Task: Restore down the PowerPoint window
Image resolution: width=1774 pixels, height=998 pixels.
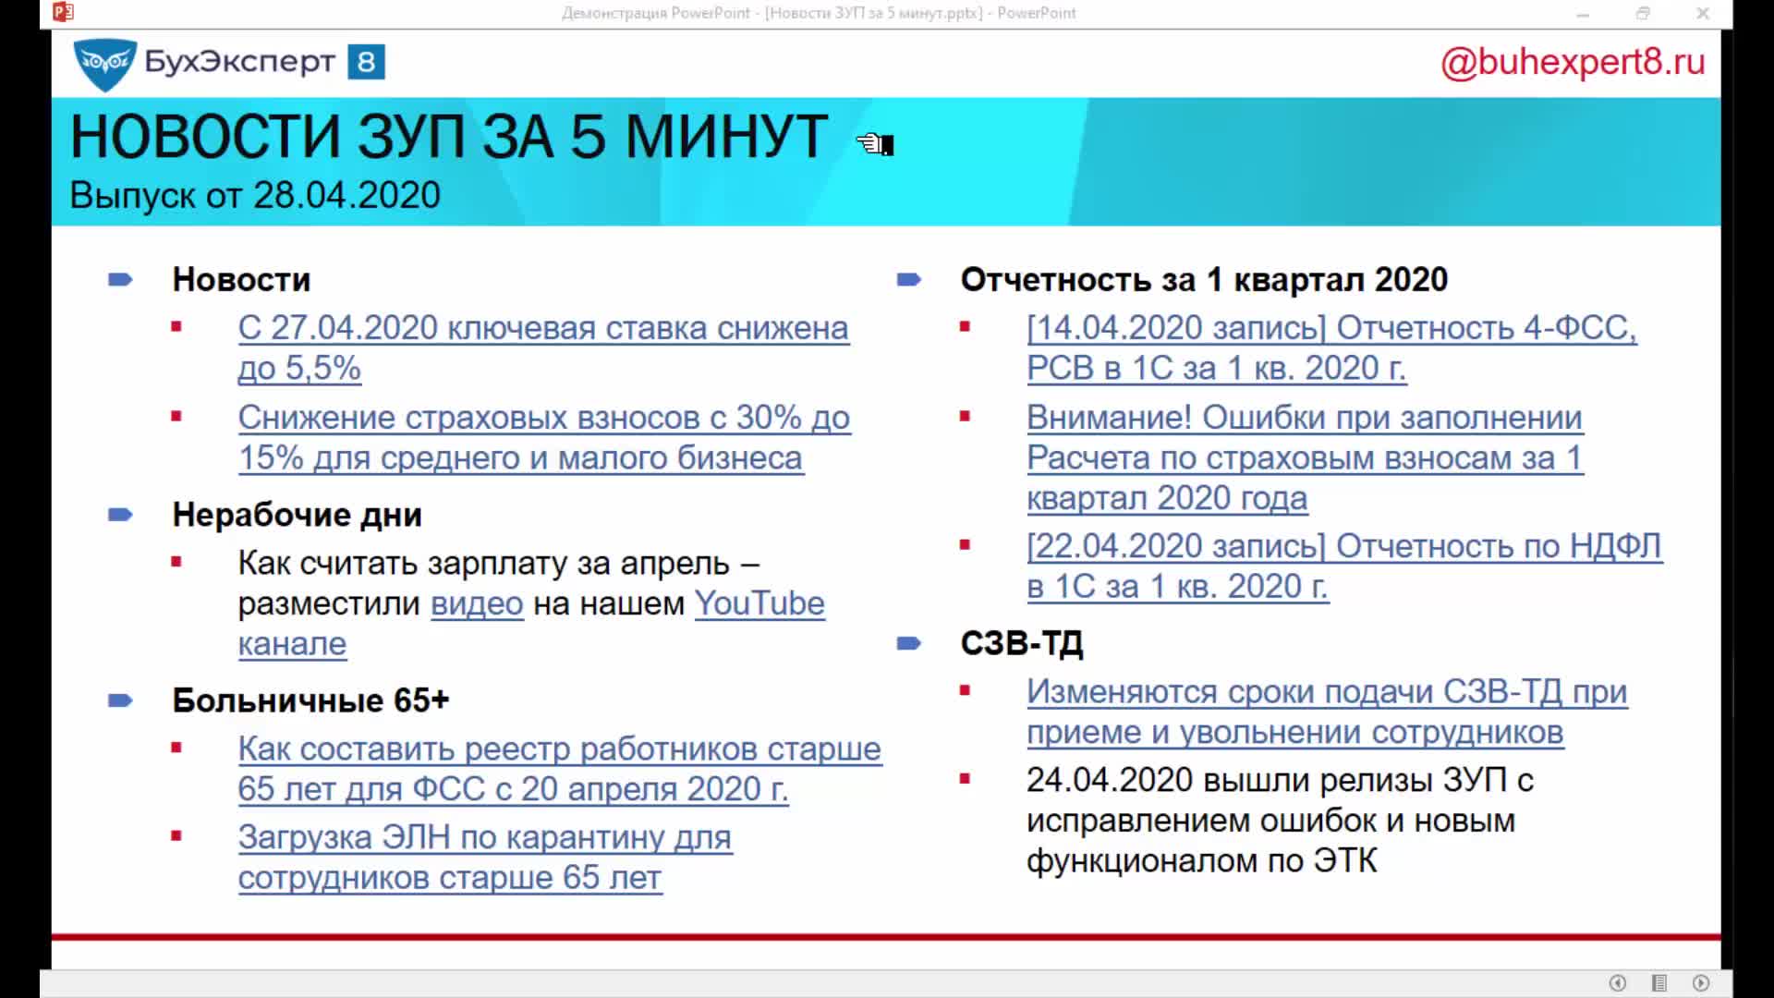Action: pyautogui.click(x=1643, y=13)
